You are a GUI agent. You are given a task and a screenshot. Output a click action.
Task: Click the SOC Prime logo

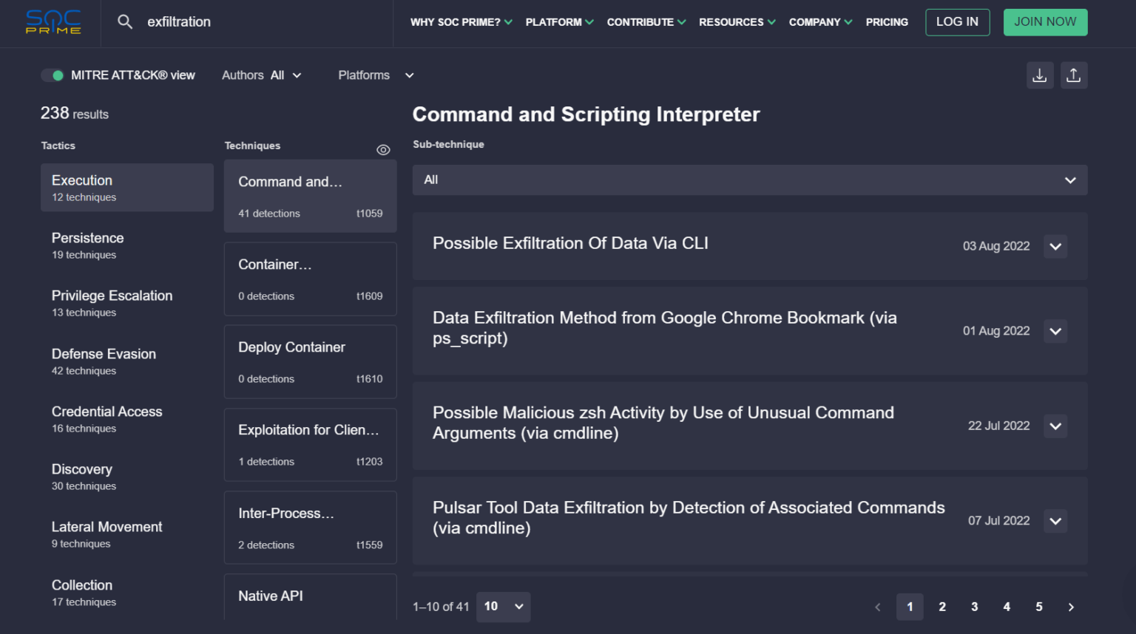click(53, 22)
